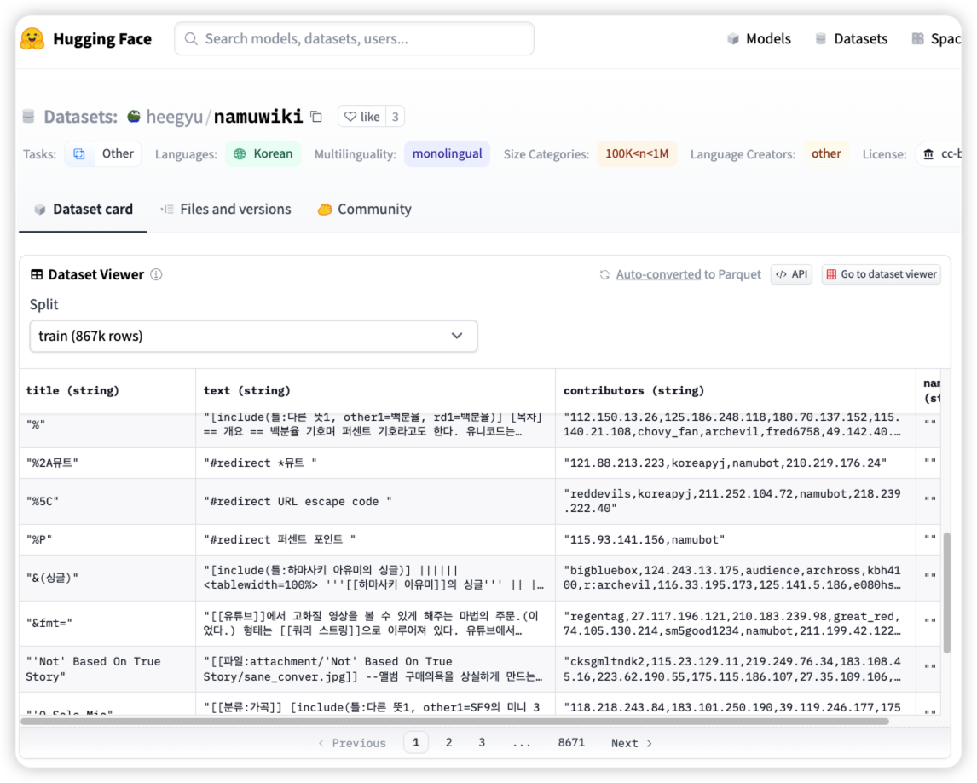Click the Models cube icon
Image resolution: width=977 pixels, height=783 pixels.
733,38
